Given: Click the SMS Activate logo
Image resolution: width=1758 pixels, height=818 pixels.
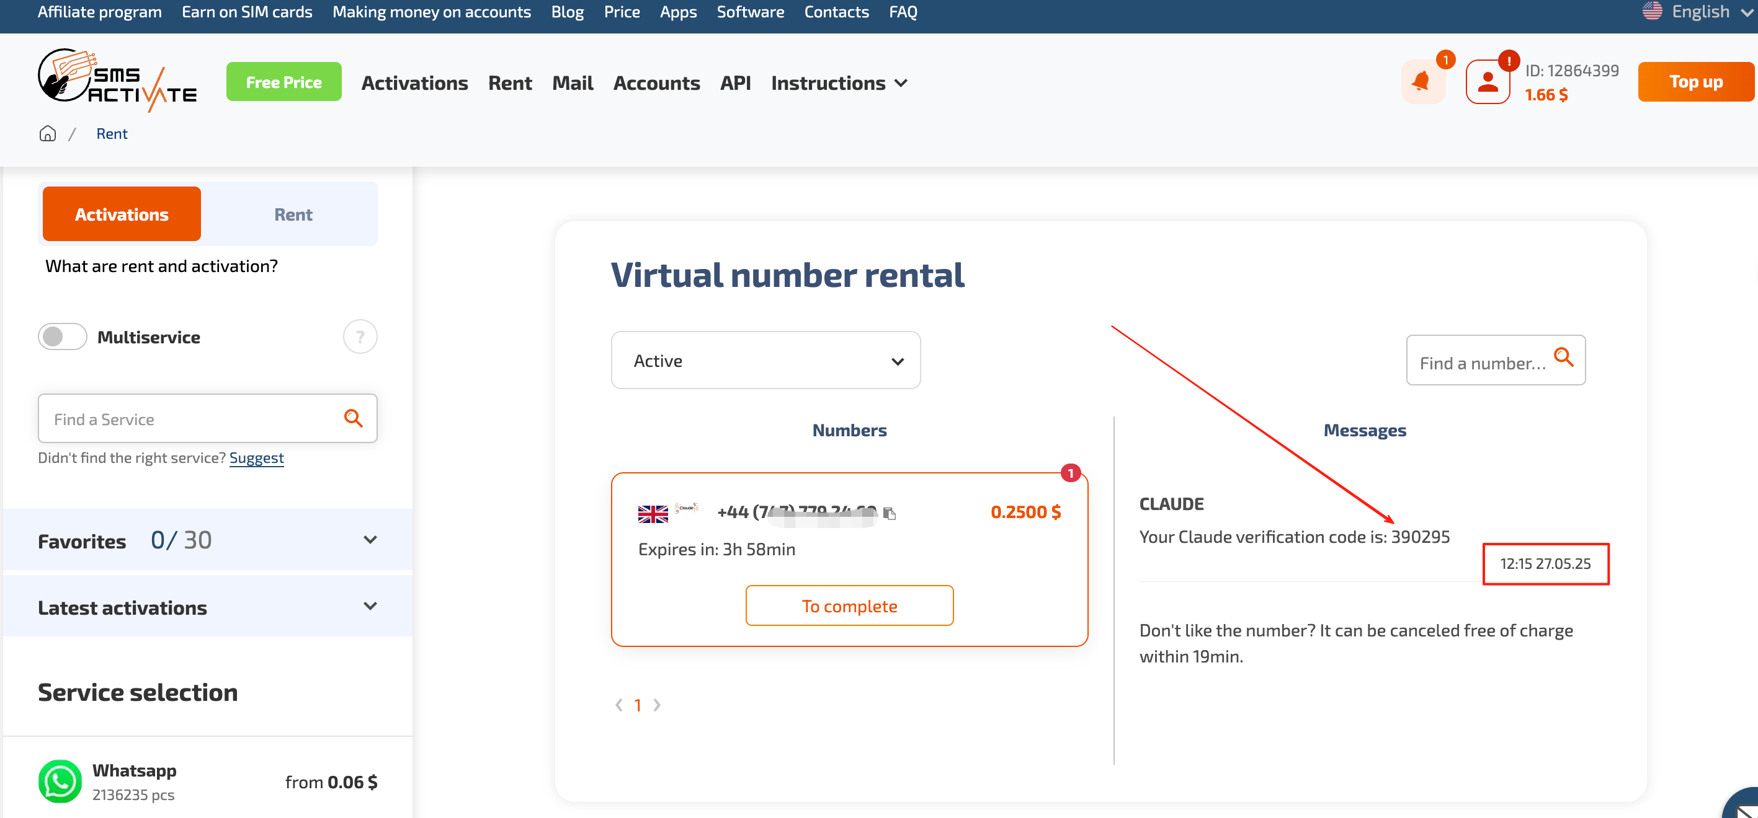Looking at the screenshot, I should [117, 81].
